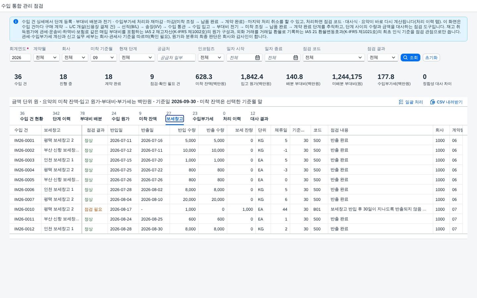477x298 pixels.
Task: Click the 회계연도 input field
Action: [x=20, y=58]
